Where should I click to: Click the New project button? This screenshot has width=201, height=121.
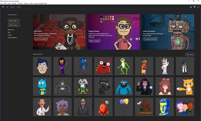(14, 21)
